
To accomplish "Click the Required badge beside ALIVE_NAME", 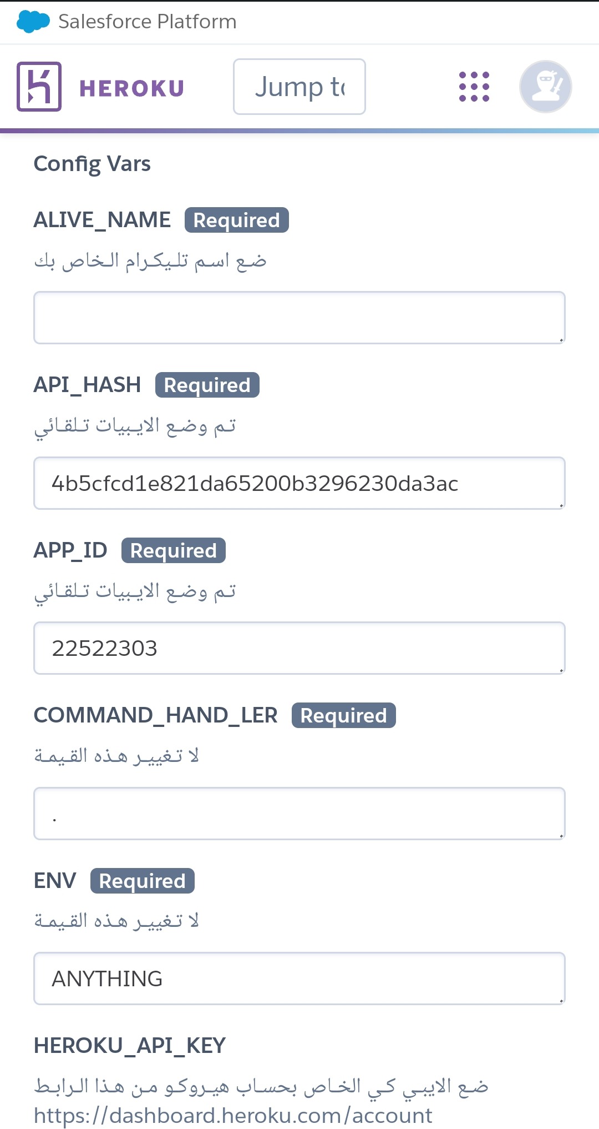I will (x=237, y=220).
